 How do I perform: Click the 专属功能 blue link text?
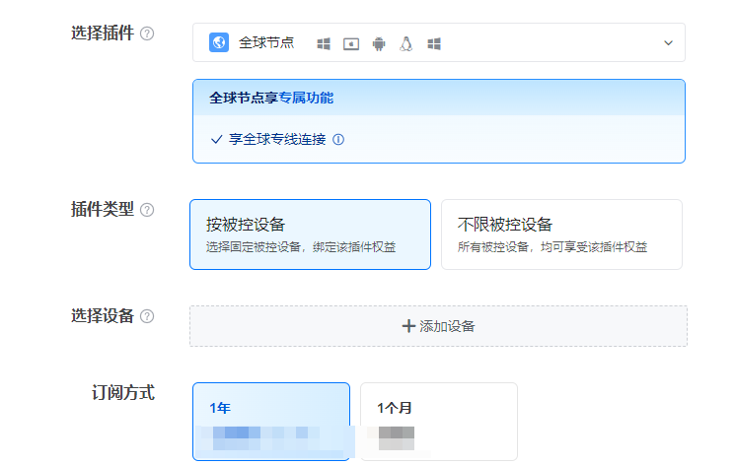(306, 98)
